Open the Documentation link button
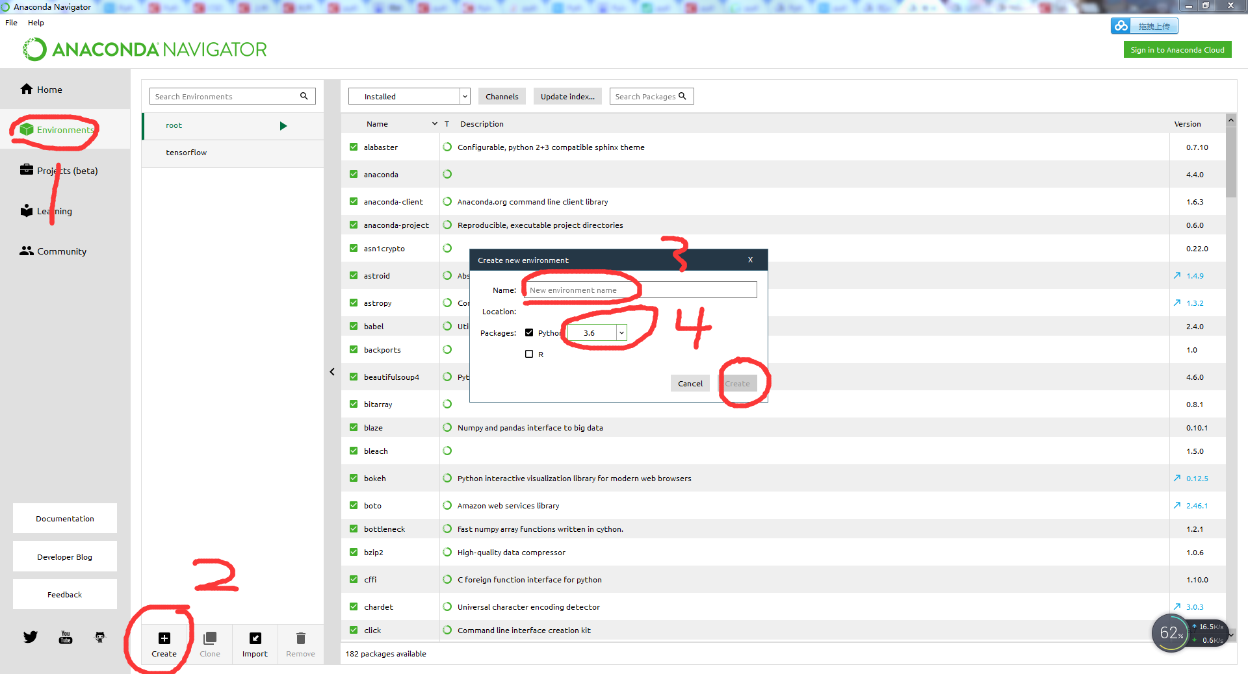 click(x=65, y=518)
